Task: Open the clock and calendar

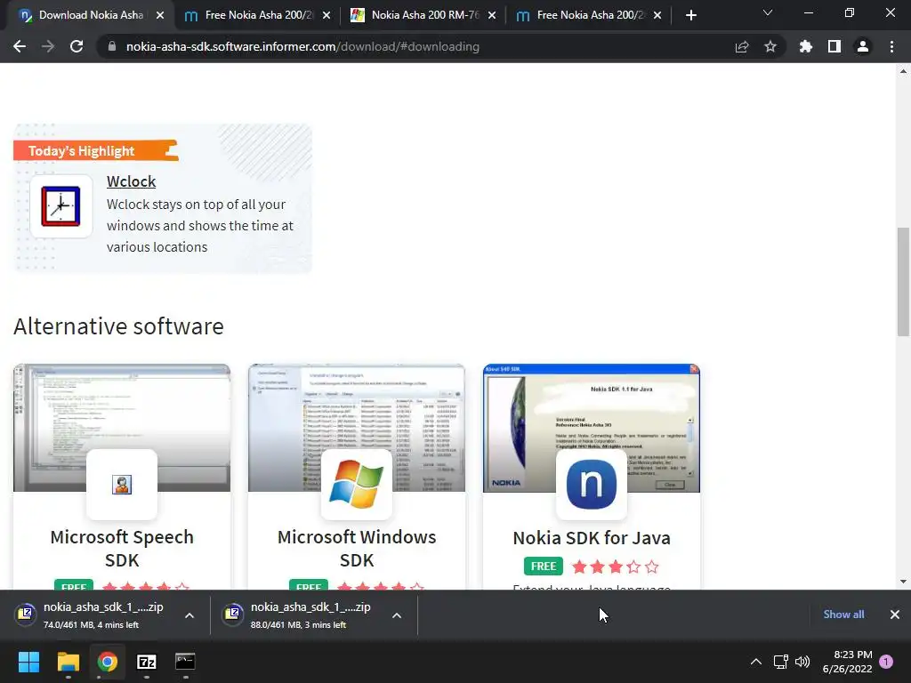Action: tap(848, 662)
